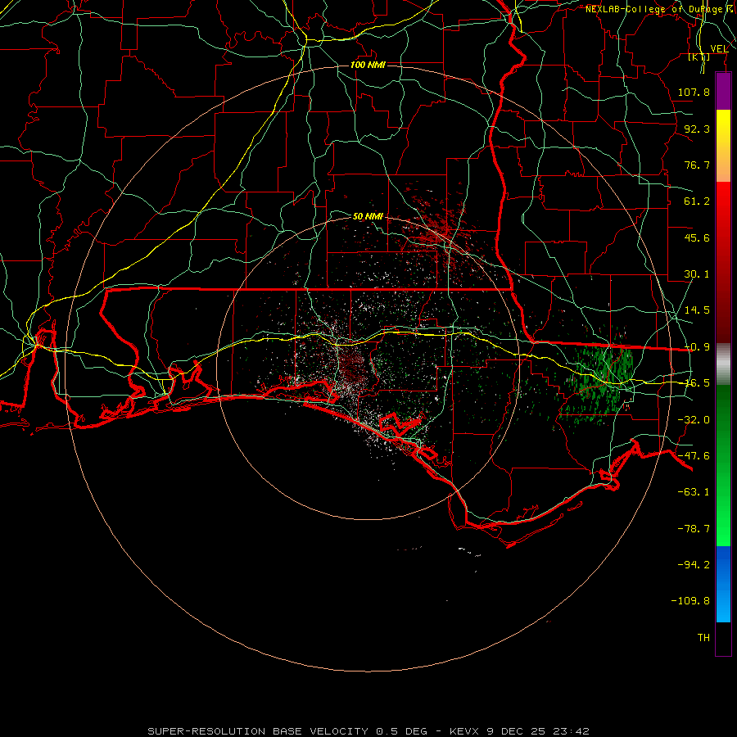Click the -109.8 velocity scale value
The height and width of the screenshot is (737, 737).
coord(690,601)
